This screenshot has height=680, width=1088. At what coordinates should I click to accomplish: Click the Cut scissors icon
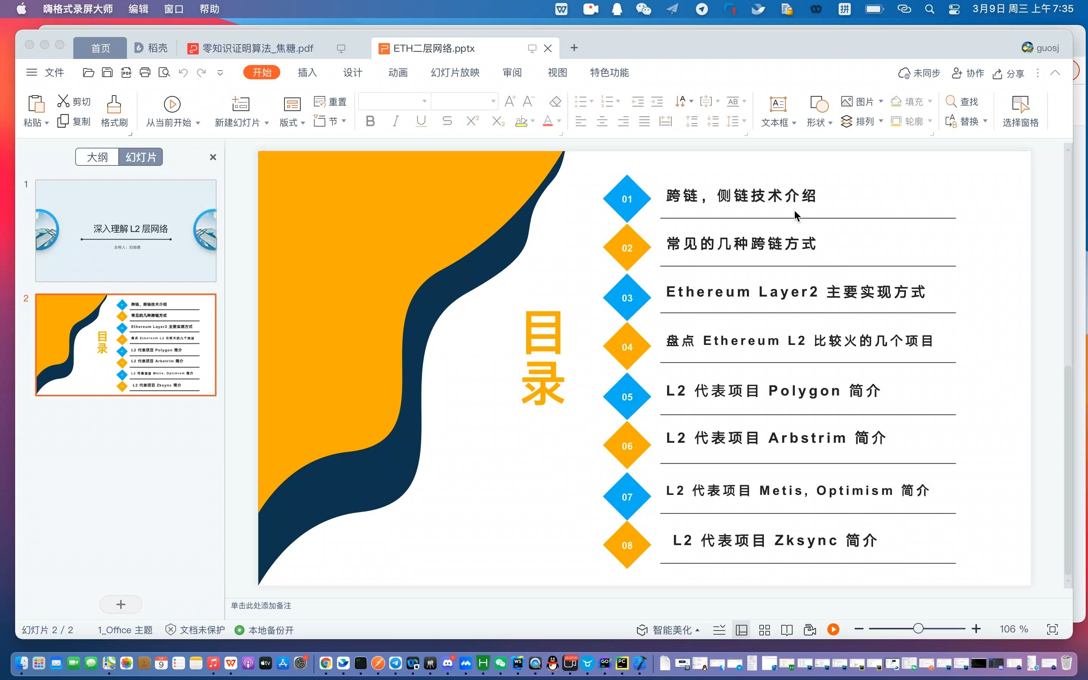pyautogui.click(x=63, y=101)
